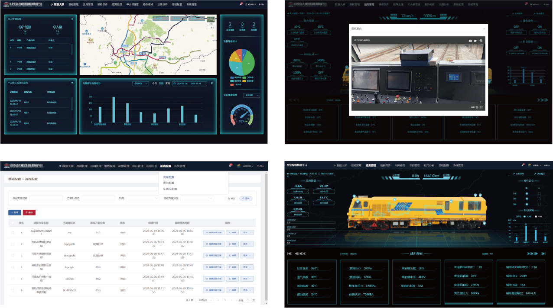Click the red 删除 delete button

coord(29,212)
